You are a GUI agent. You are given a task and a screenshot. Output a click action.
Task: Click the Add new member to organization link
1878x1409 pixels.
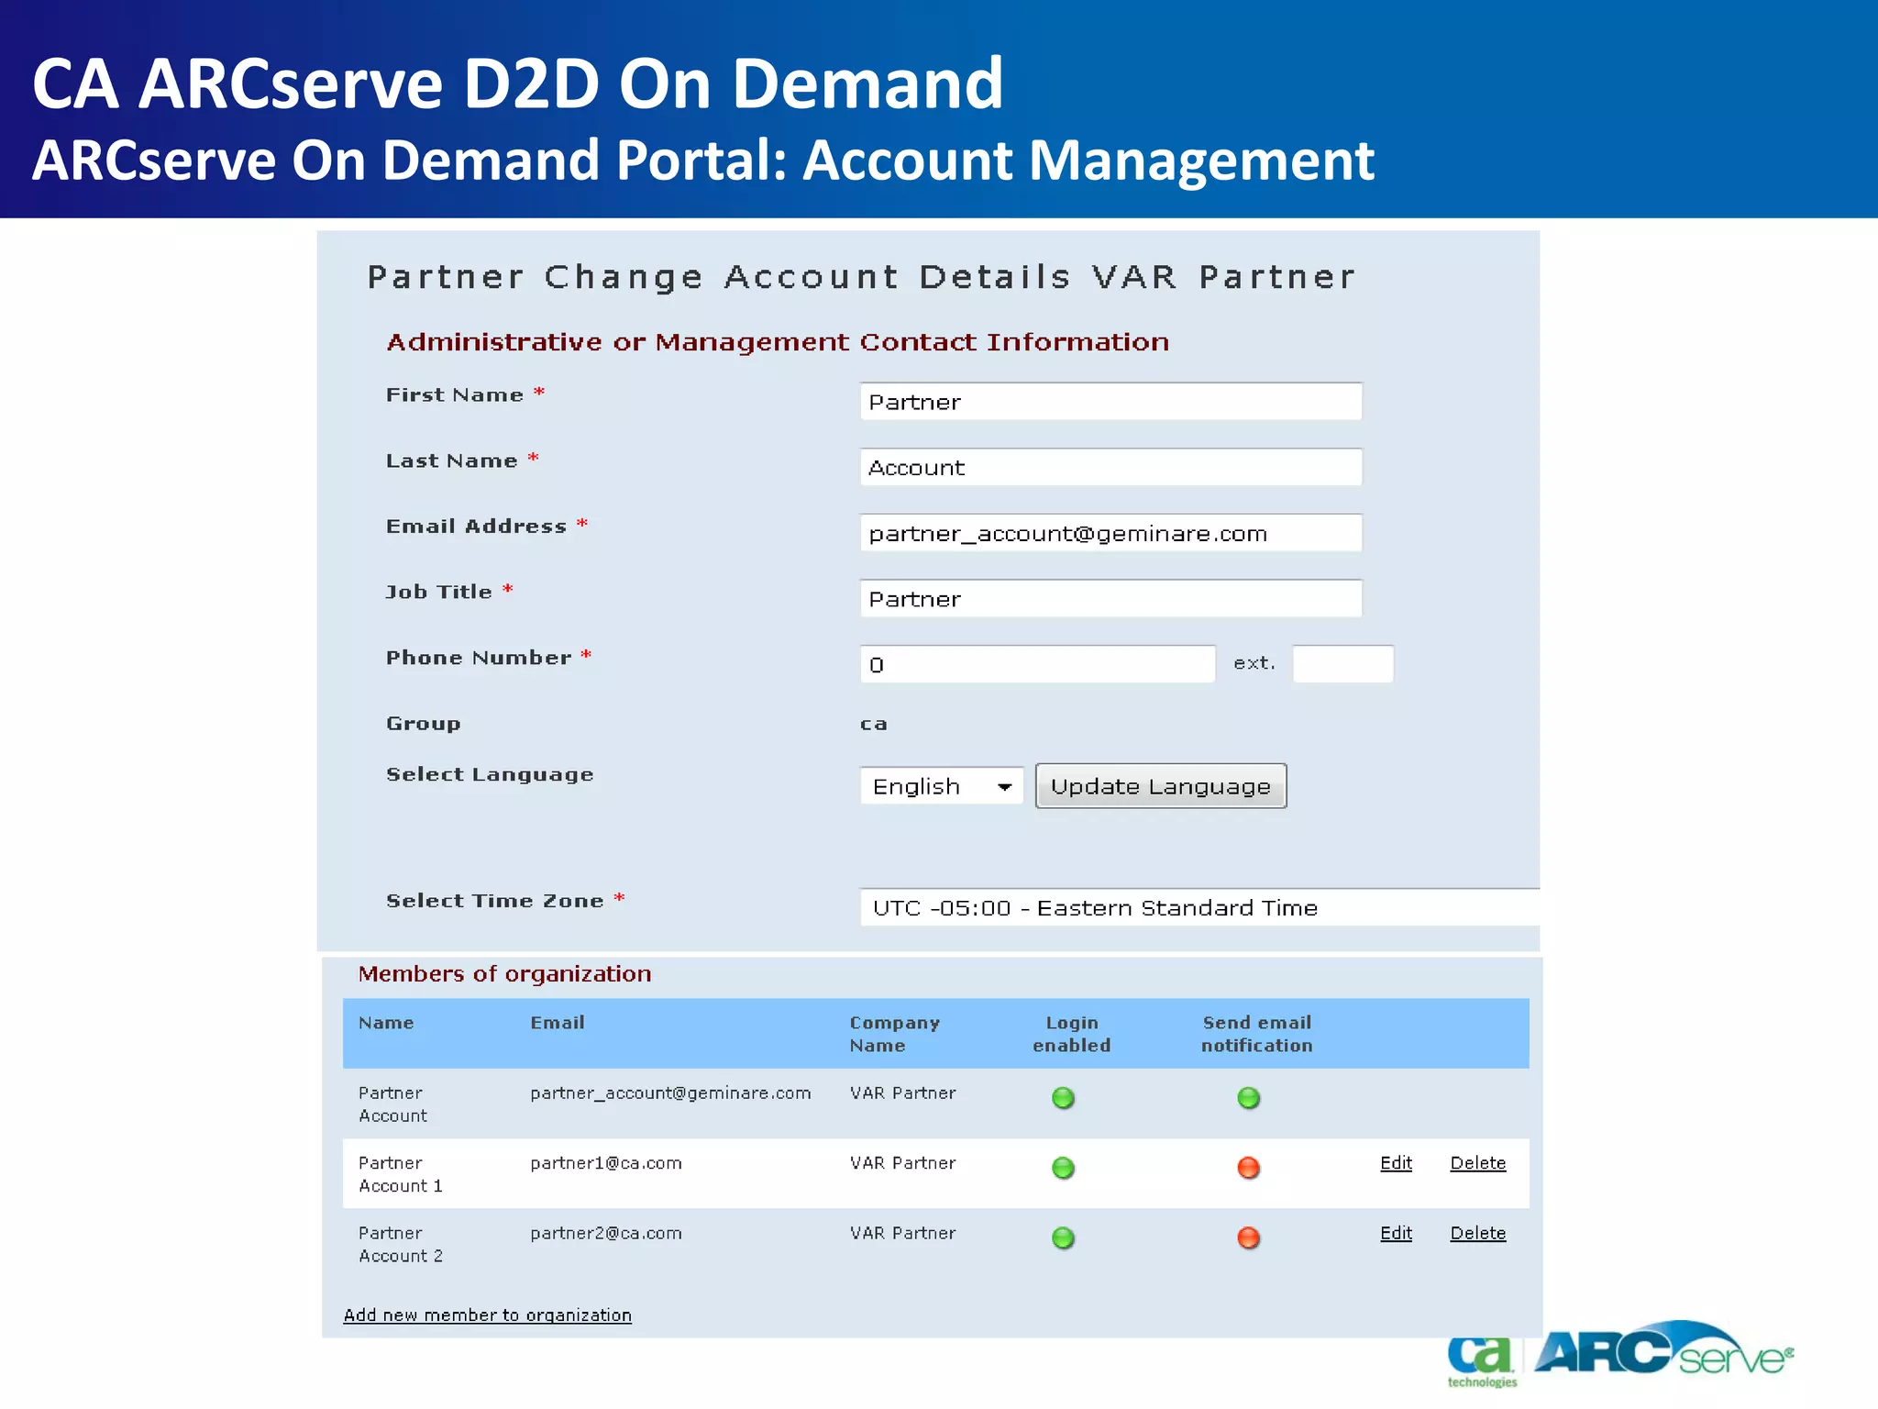point(488,1315)
